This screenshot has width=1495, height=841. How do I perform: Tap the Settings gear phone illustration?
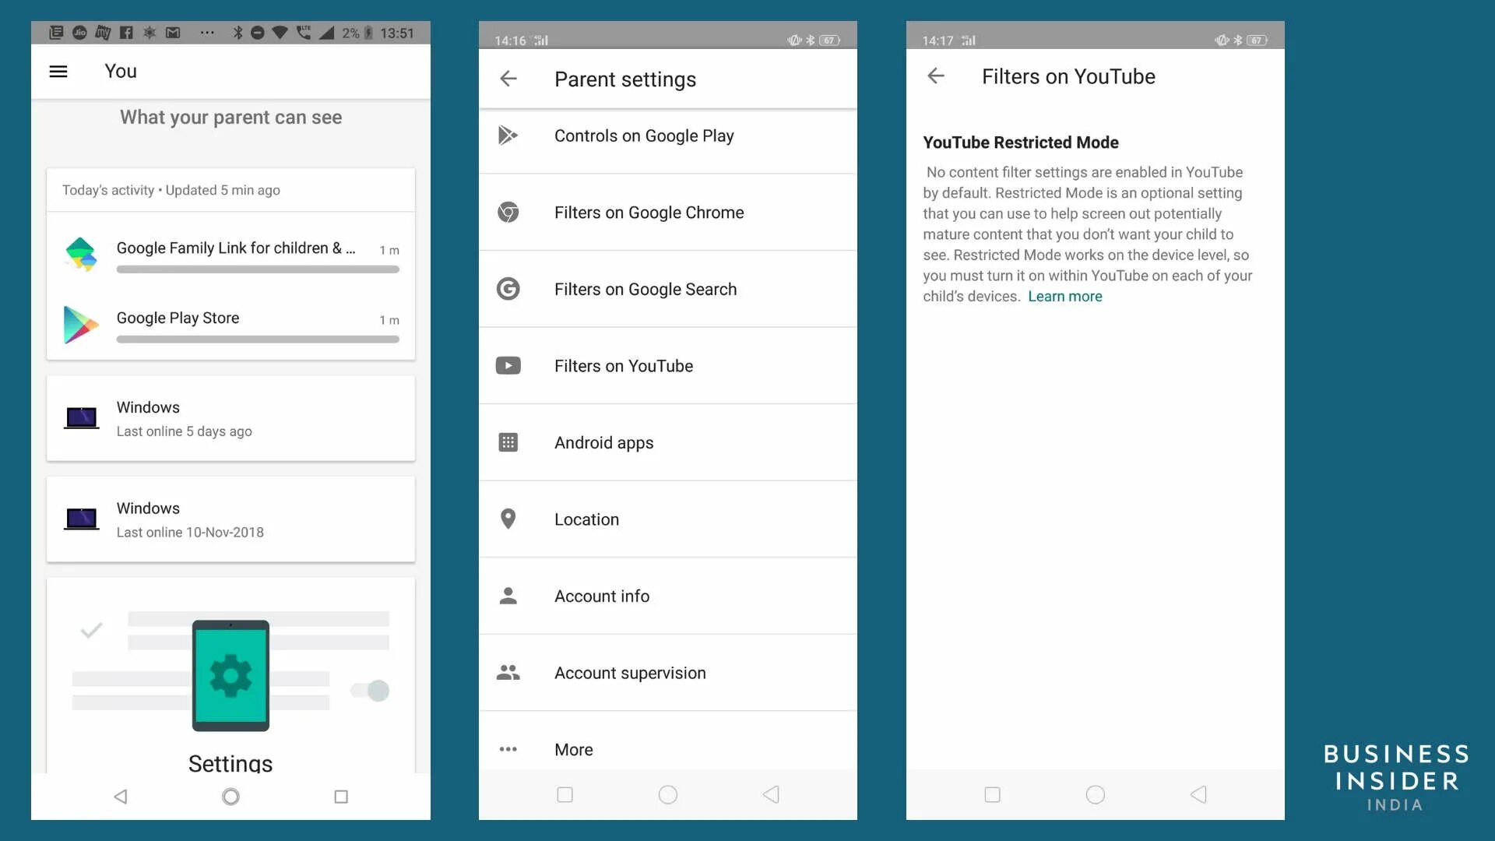click(230, 675)
